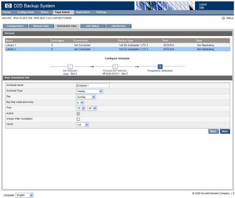
Task: Click the Help link
Action: coord(202,7)
